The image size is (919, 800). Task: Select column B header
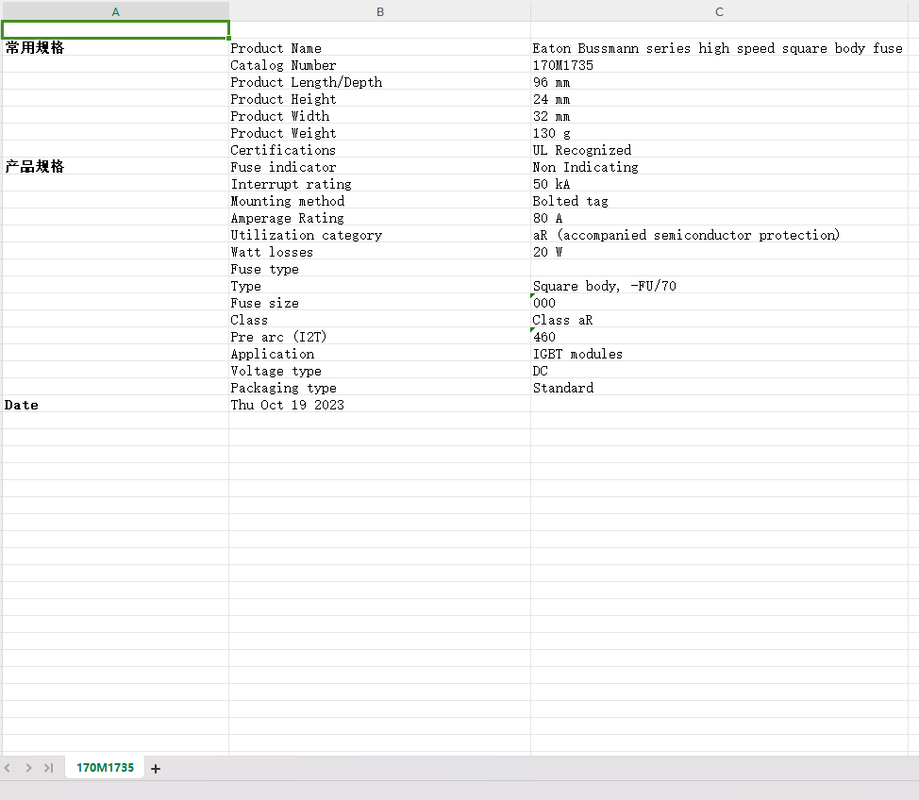380,11
